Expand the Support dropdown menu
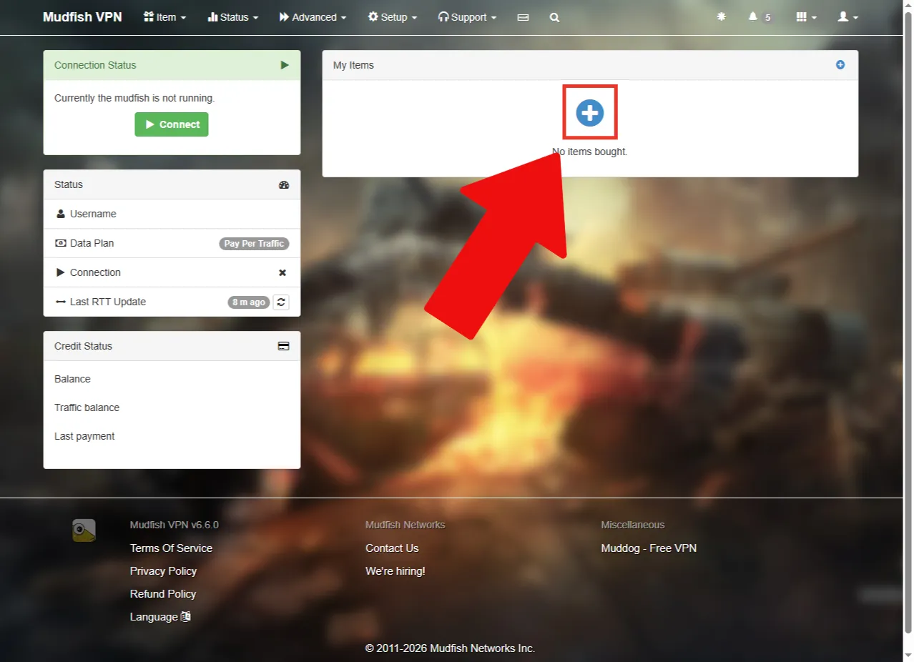 click(467, 17)
